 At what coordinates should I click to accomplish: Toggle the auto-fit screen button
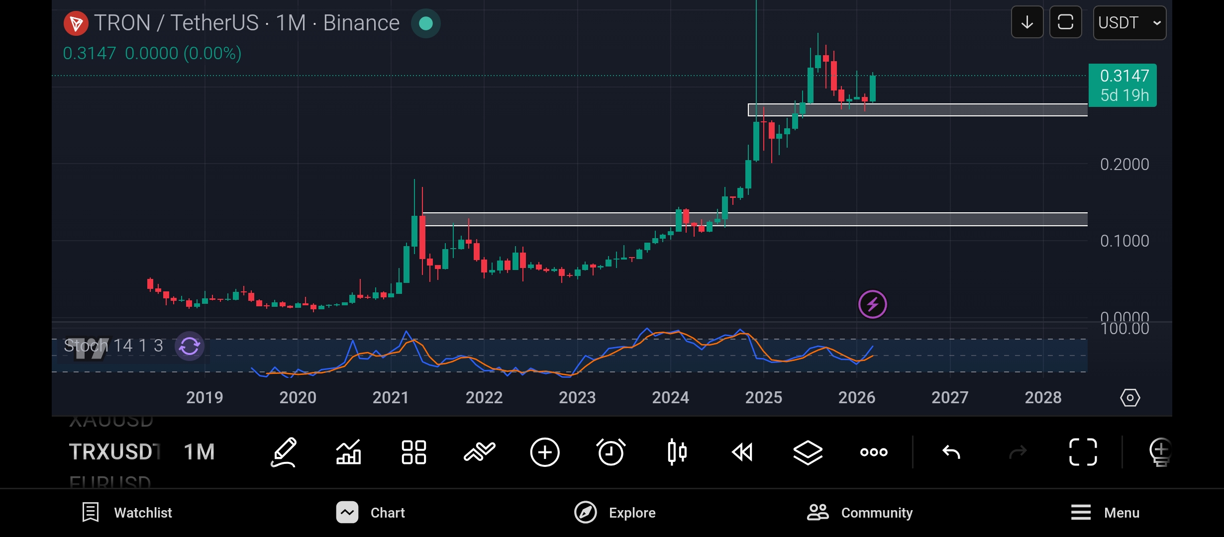click(1065, 22)
